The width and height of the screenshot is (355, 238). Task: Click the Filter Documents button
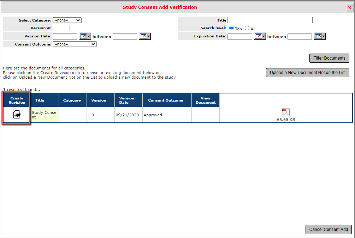[x=329, y=58]
